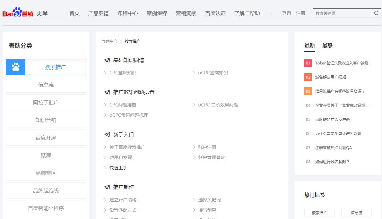This screenshot has height=219, width=382.
Task: Open 为什么需要配置计费名网址 article
Action: point(338,134)
